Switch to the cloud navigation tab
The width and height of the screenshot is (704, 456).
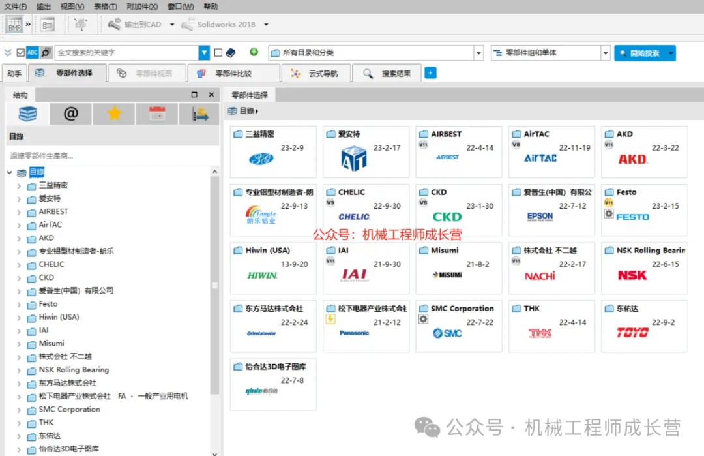point(315,73)
